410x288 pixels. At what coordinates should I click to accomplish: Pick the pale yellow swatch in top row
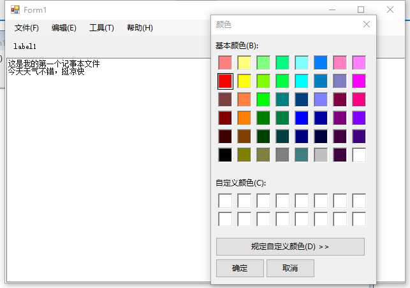[244, 62]
